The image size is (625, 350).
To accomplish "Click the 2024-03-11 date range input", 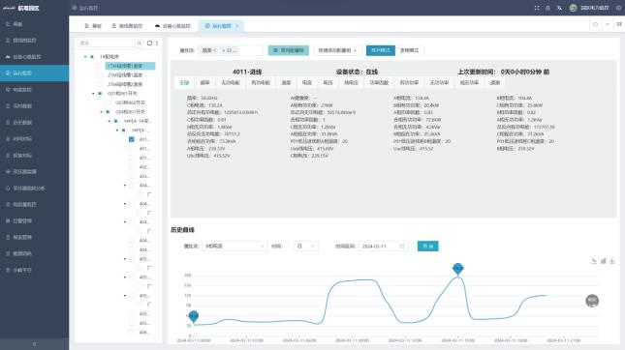I will 384,247.
